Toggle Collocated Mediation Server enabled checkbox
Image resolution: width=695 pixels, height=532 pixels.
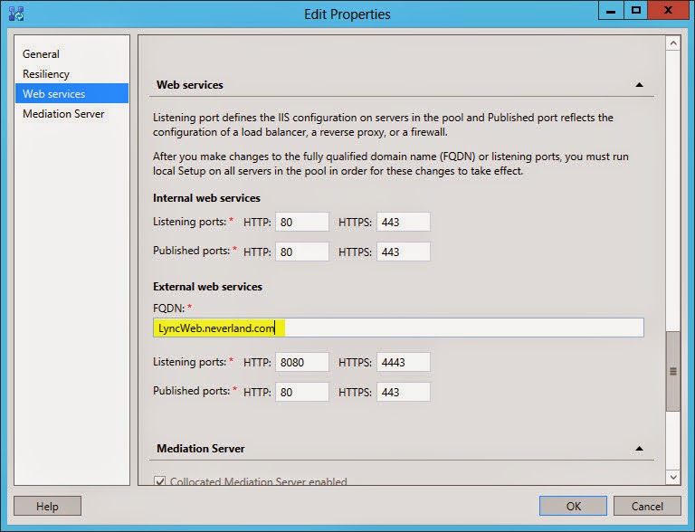coord(160,481)
